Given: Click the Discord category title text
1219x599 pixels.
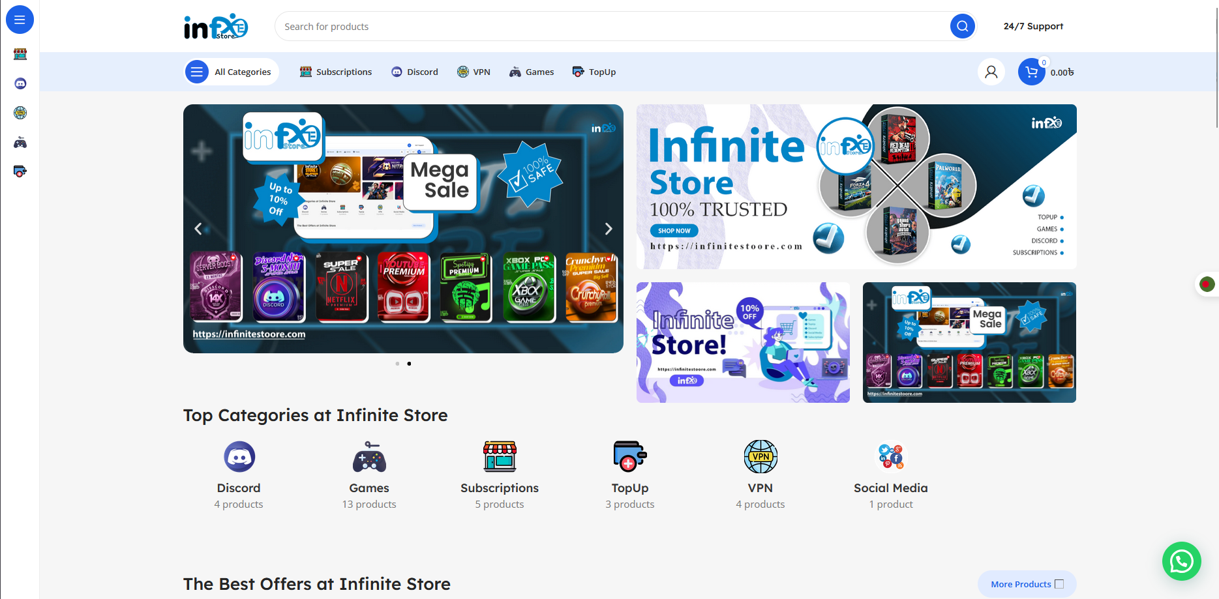Looking at the screenshot, I should 239,488.
